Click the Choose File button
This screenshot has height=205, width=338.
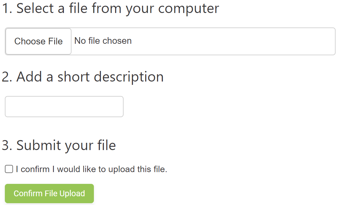(x=38, y=41)
